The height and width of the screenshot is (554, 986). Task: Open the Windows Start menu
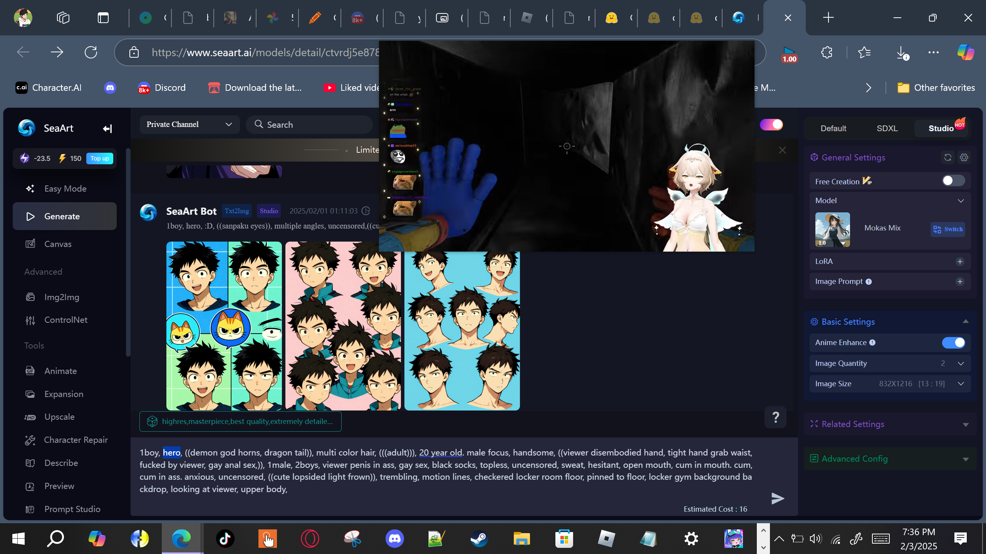click(18, 539)
